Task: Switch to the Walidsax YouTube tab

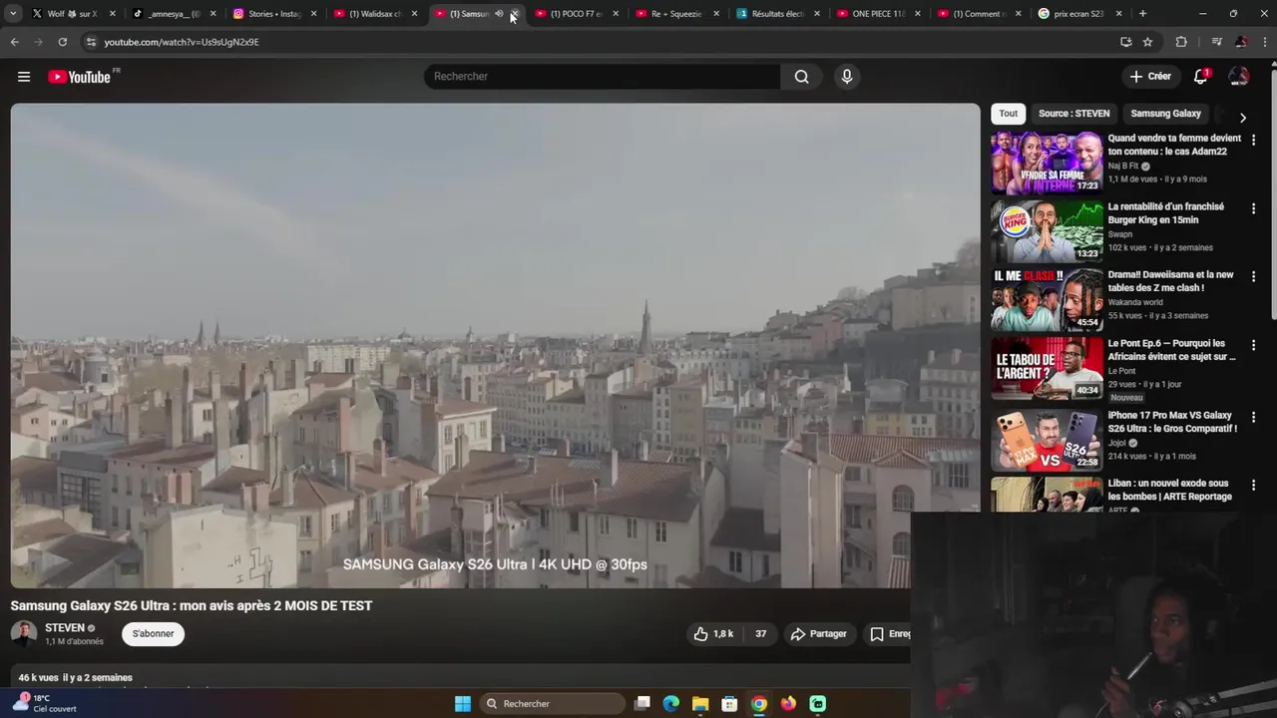Action: (x=375, y=14)
